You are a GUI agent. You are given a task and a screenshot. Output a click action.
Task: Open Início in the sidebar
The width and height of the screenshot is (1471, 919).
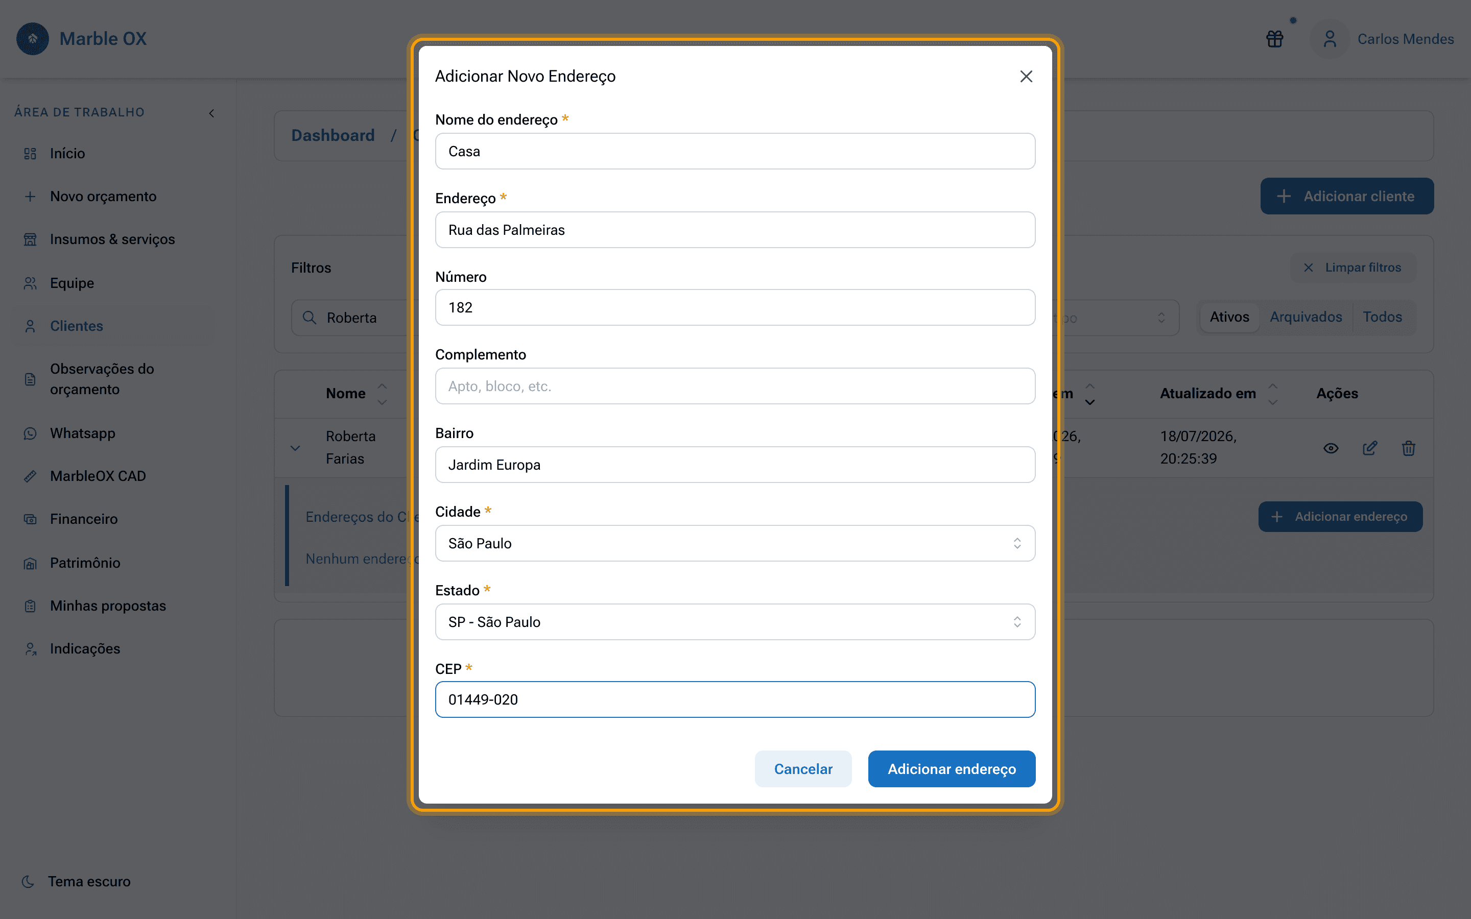click(117, 154)
